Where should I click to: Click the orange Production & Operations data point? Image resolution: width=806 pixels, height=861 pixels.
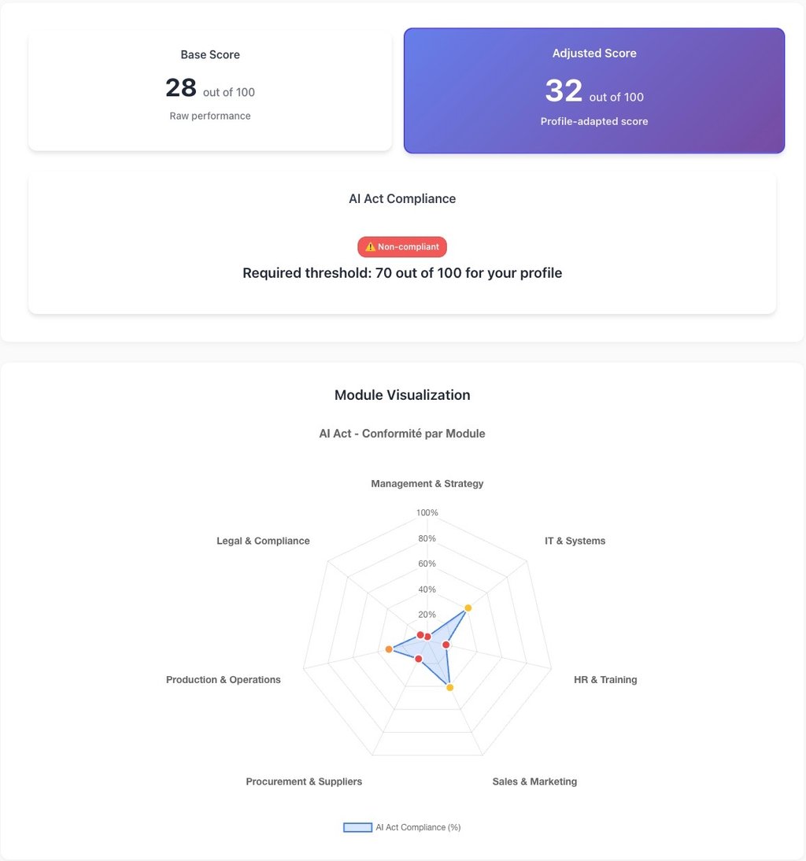389,649
